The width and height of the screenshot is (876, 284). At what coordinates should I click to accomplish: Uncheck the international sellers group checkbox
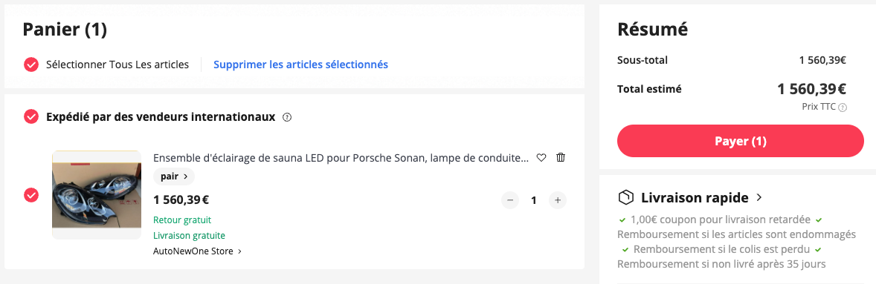tap(31, 117)
